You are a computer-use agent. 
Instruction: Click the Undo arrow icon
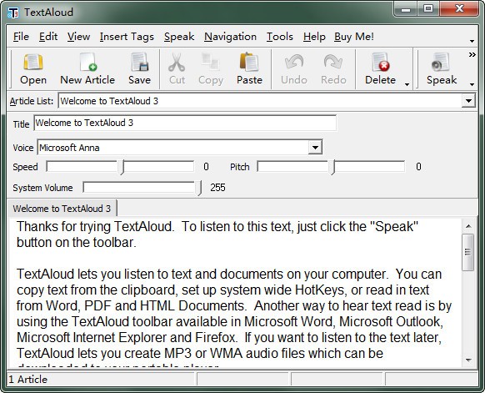[294, 62]
